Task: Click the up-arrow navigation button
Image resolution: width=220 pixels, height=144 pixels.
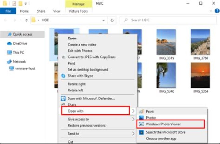Action: click(27, 20)
